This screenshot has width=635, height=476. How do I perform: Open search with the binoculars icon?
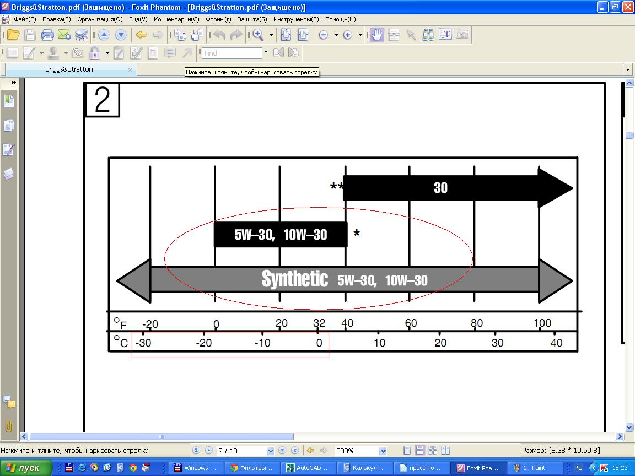click(428, 35)
